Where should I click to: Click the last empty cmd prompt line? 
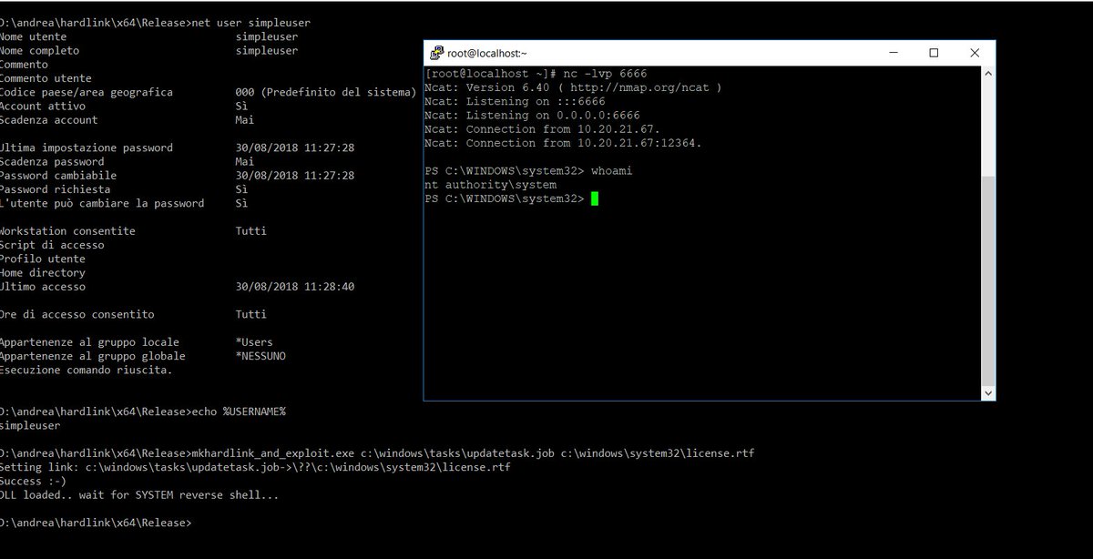click(x=96, y=523)
